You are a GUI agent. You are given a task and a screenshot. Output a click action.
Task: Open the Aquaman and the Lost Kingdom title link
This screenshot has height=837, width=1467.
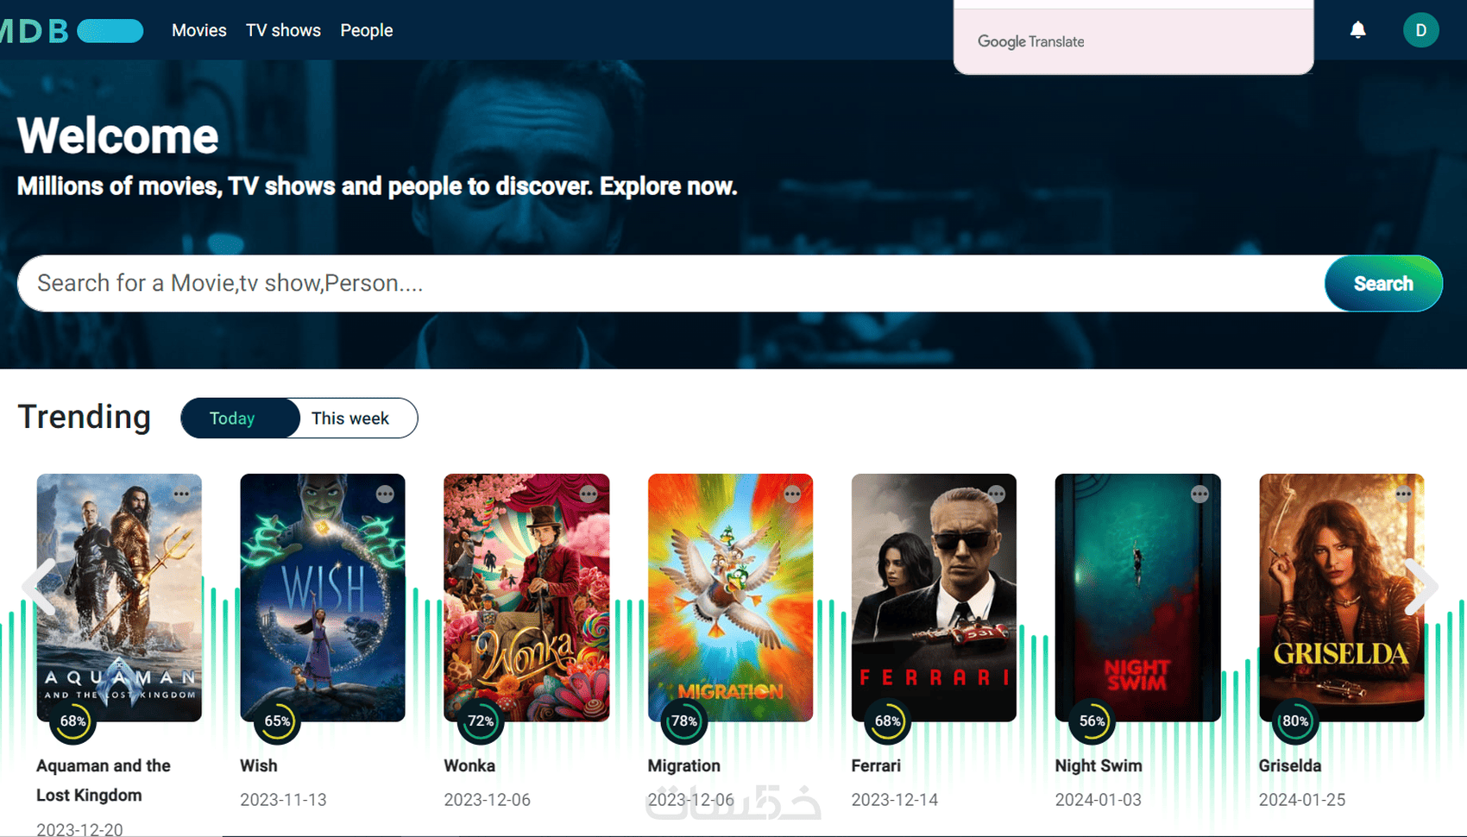point(104,780)
